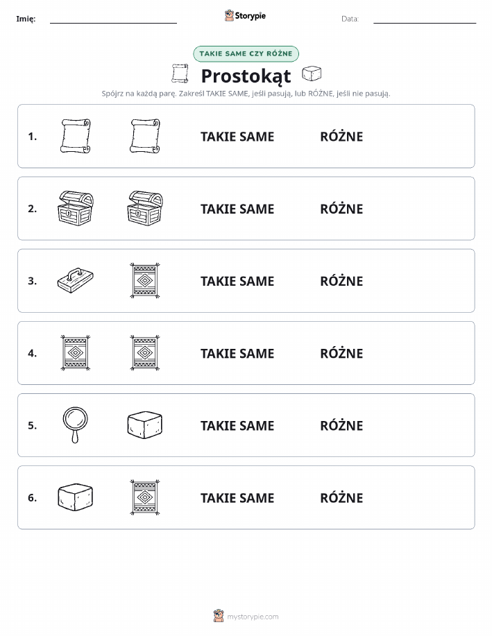Click the first scroll picture in row 1
Viewport: 492px width, 636px height.
pos(76,136)
